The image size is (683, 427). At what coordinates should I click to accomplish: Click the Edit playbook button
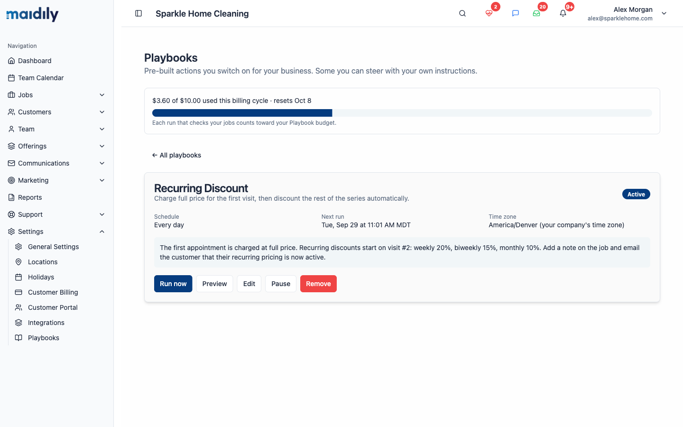pyautogui.click(x=249, y=284)
